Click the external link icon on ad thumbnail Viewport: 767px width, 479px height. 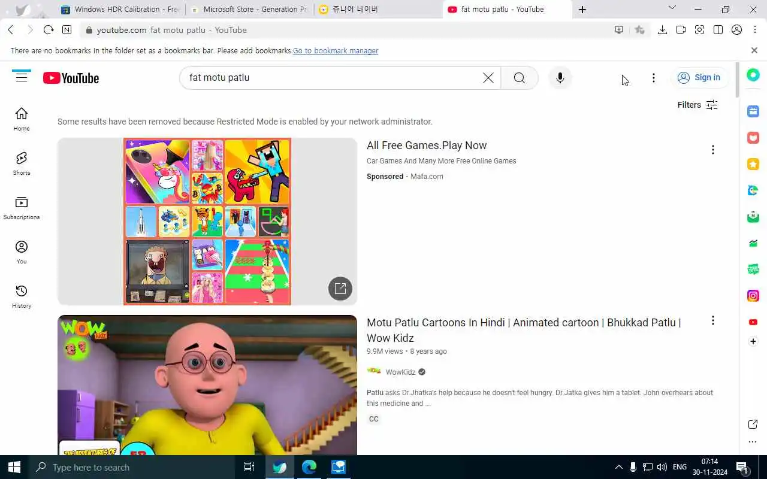point(340,289)
